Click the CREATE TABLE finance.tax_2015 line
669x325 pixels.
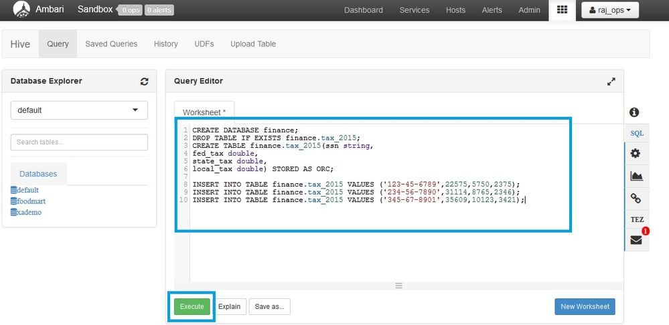pos(283,146)
